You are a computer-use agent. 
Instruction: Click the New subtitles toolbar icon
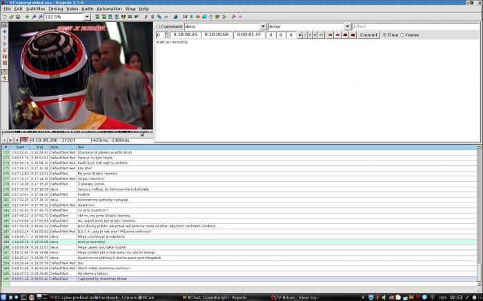coord(5,17)
